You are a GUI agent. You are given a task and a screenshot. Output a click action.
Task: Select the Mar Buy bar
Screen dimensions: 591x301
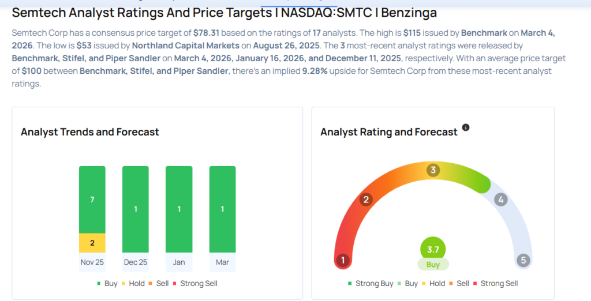pyautogui.click(x=222, y=209)
